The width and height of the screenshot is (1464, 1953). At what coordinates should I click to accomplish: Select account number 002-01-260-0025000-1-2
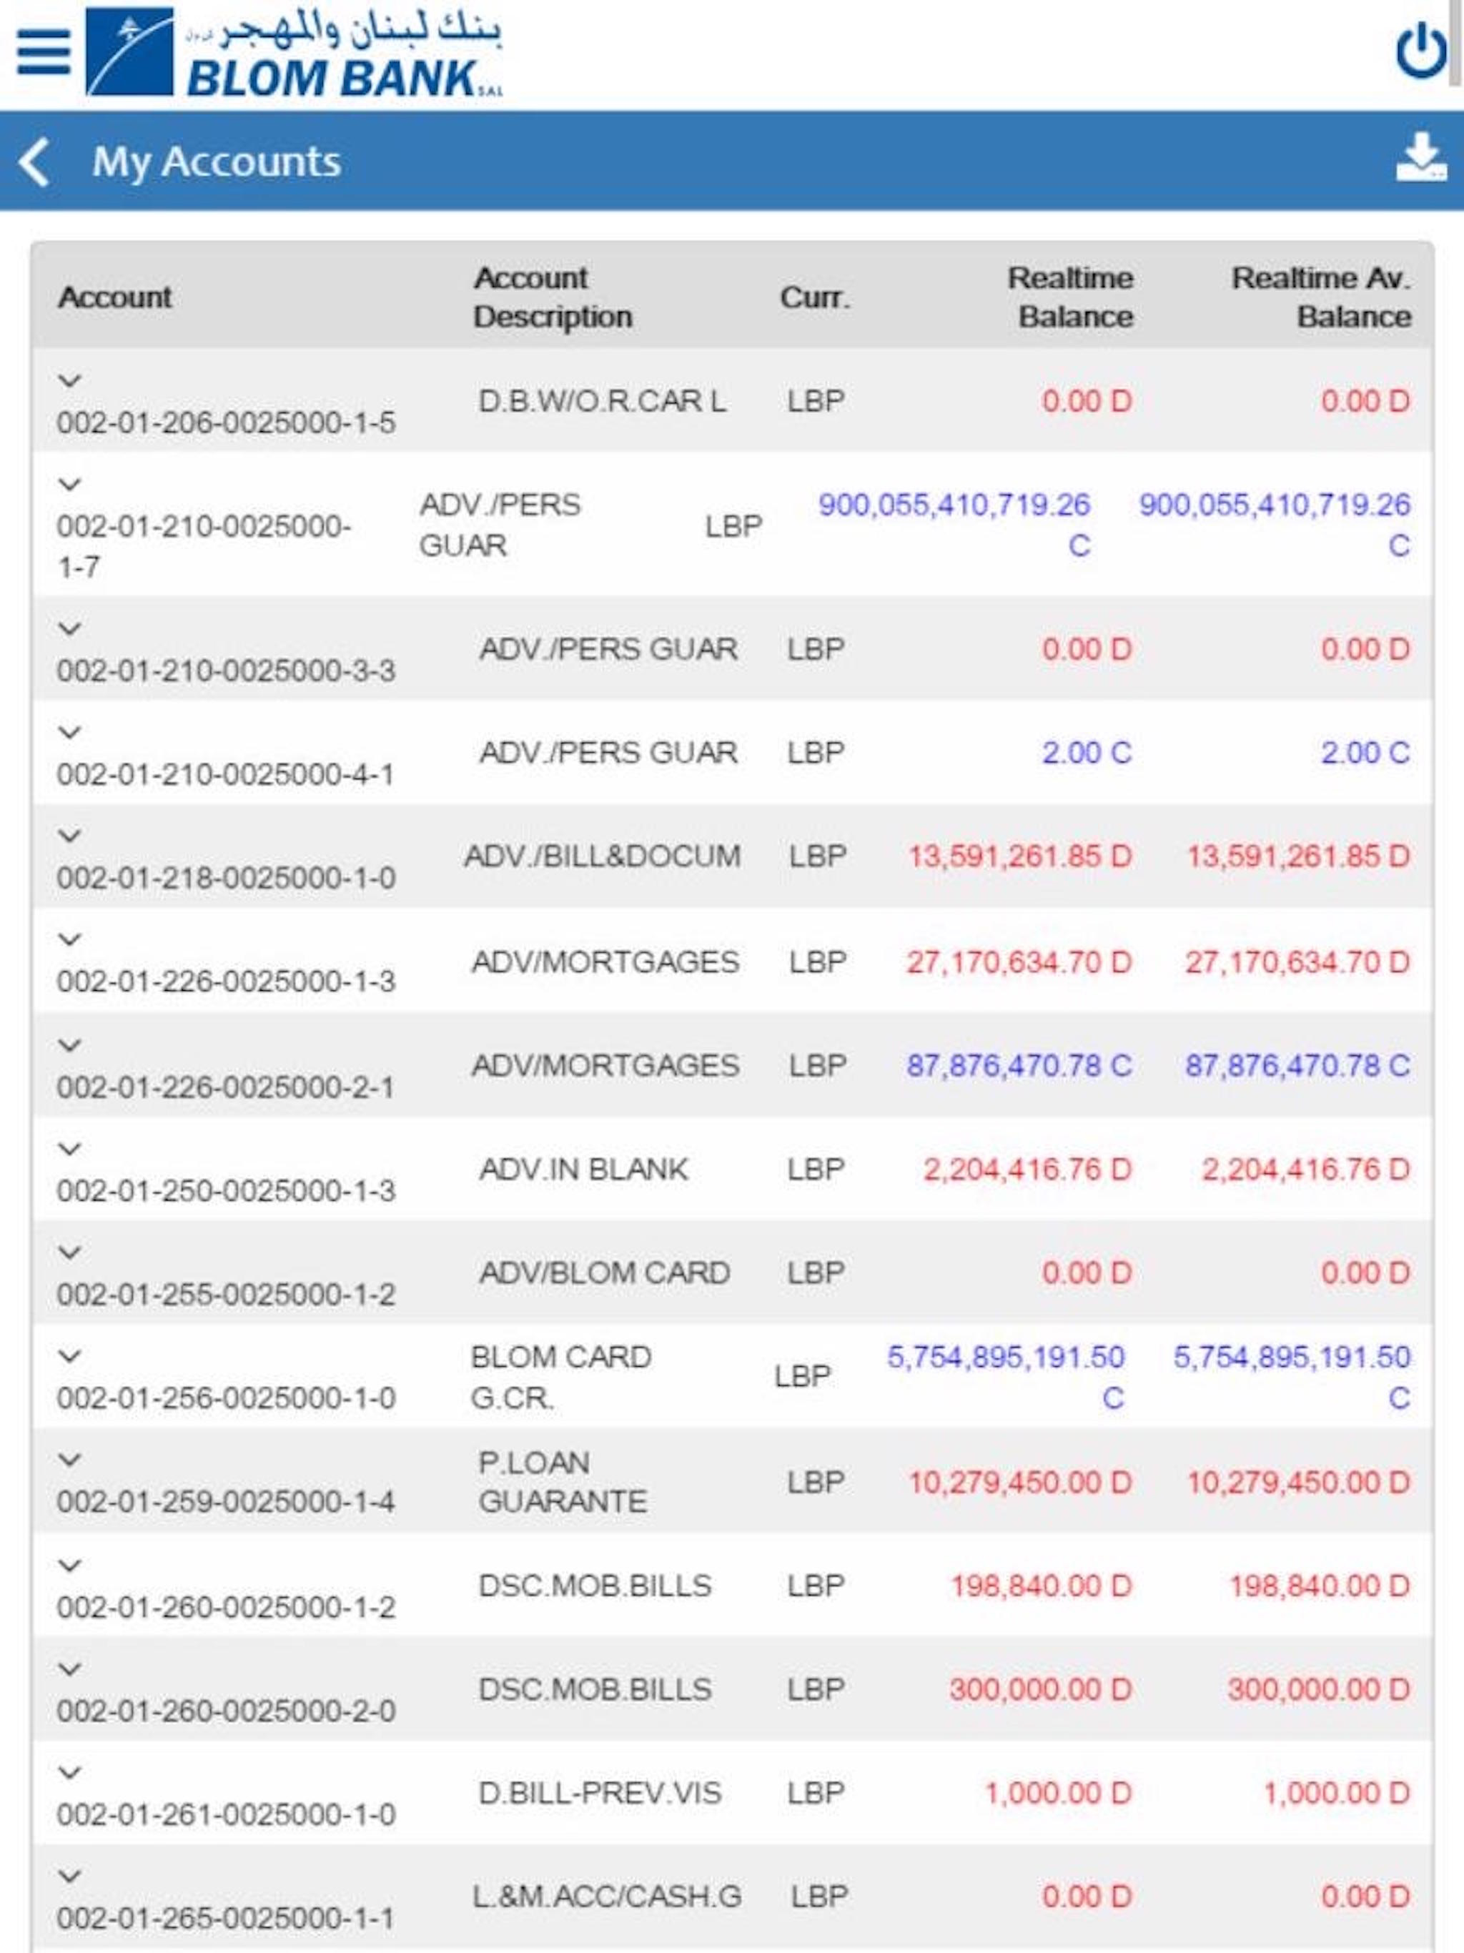click(x=226, y=1607)
